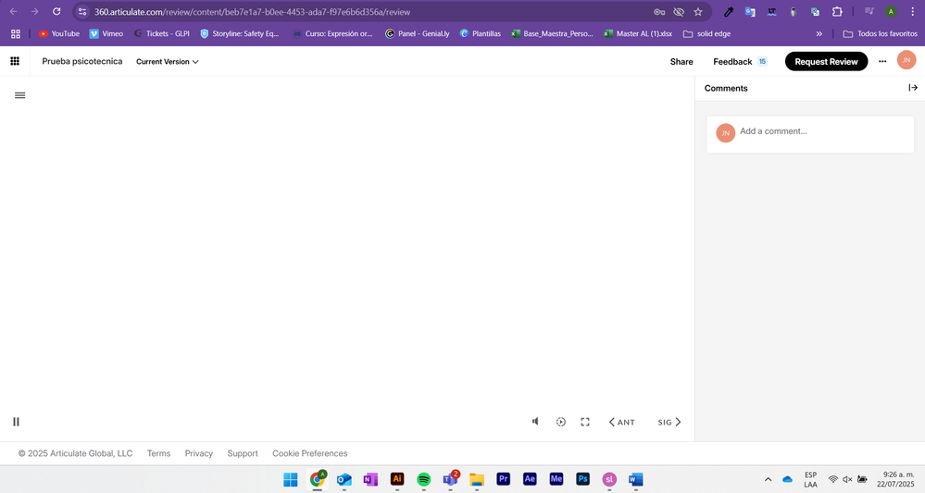Pause the course playback
The width and height of the screenshot is (925, 493).
point(16,422)
